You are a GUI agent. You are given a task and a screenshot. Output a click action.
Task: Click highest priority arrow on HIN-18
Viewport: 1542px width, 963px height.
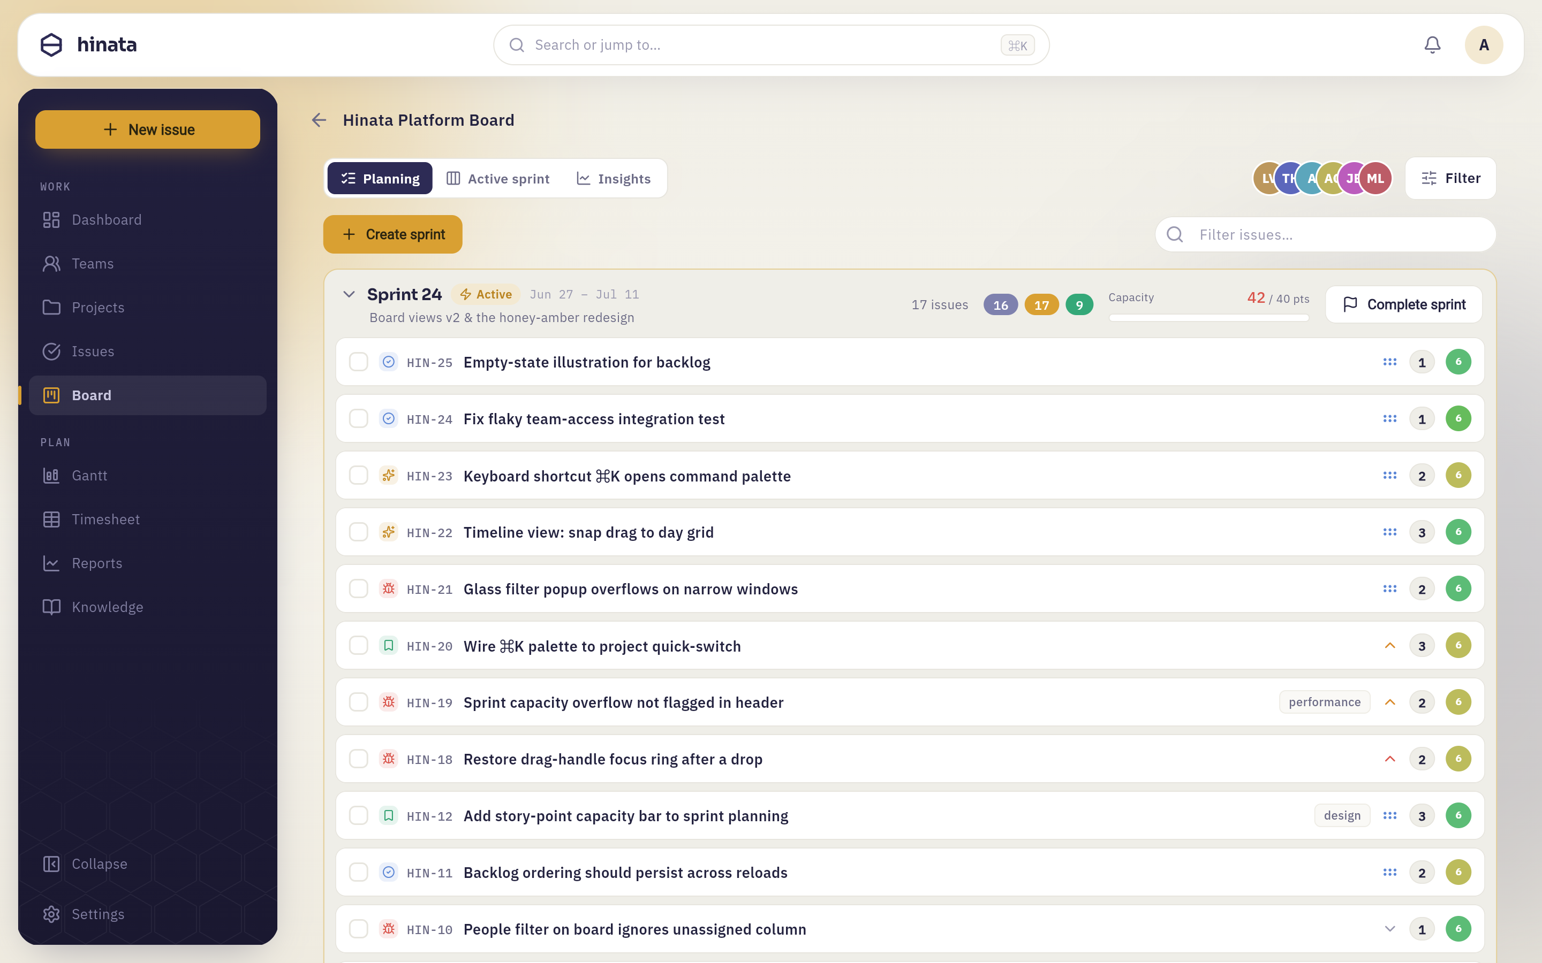coord(1390,759)
